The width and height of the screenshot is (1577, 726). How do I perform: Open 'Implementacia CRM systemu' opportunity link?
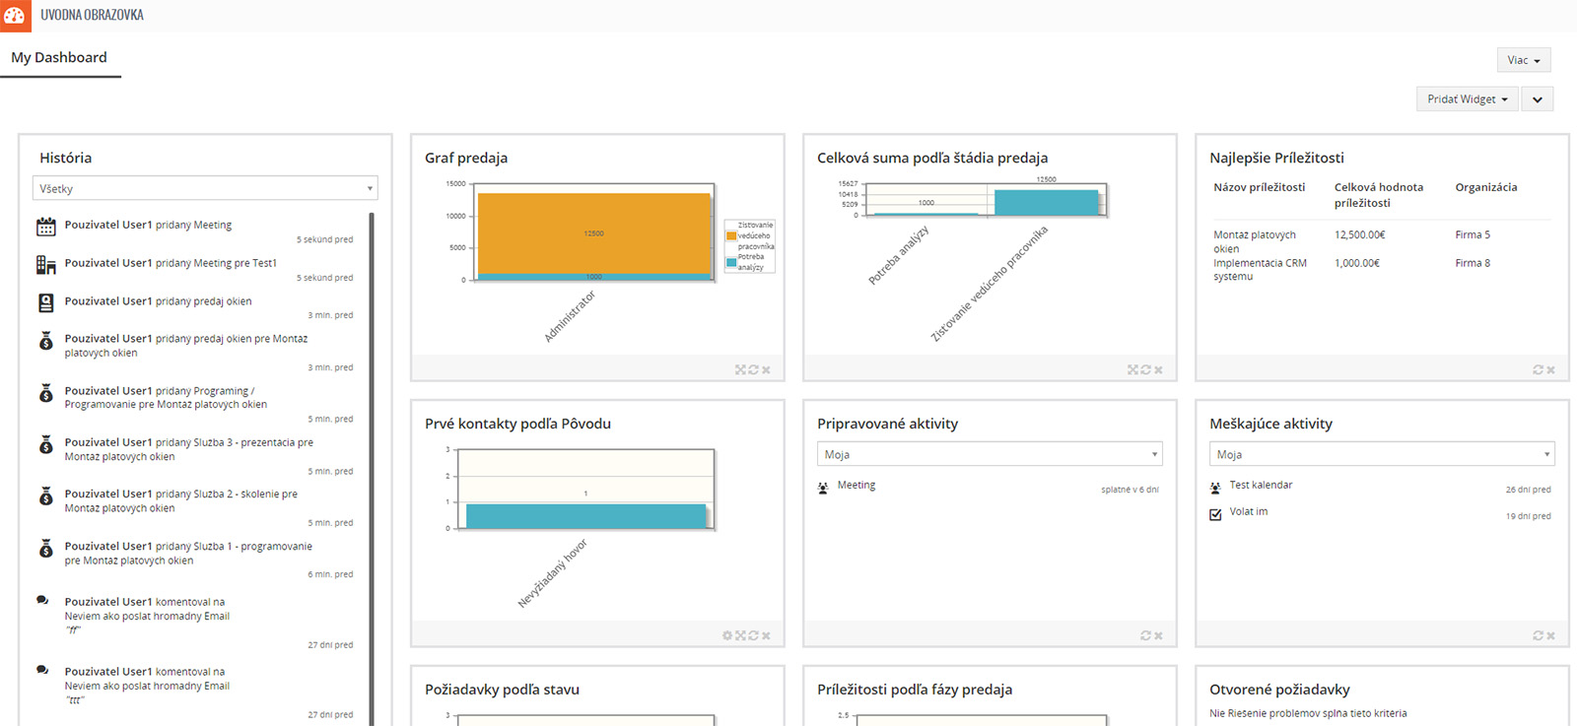[x=1260, y=270]
